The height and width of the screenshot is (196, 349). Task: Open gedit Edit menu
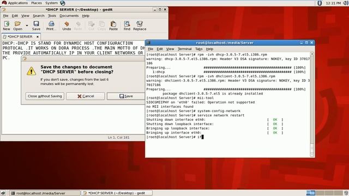[x=15, y=16]
